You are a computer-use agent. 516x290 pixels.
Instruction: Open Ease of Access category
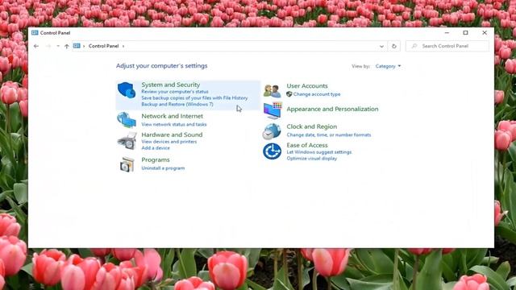307,145
